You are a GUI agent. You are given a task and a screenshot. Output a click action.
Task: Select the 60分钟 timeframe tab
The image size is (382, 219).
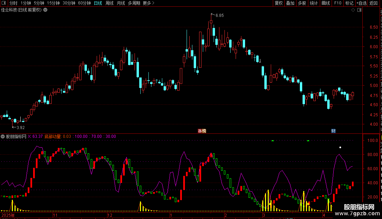[x=84, y=3]
